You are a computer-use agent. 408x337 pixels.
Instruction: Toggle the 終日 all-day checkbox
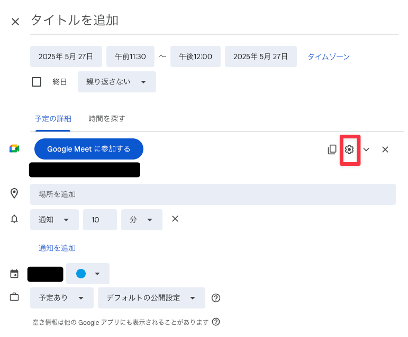[x=37, y=82]
